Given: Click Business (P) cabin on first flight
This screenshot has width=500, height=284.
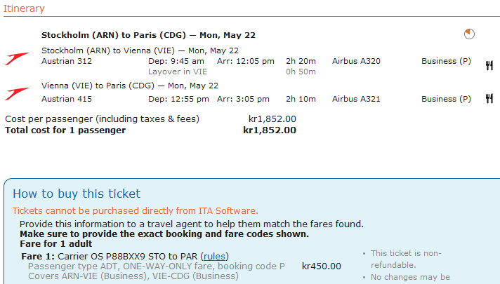Looking at the screenshot, I should click(x=446, y=61).
